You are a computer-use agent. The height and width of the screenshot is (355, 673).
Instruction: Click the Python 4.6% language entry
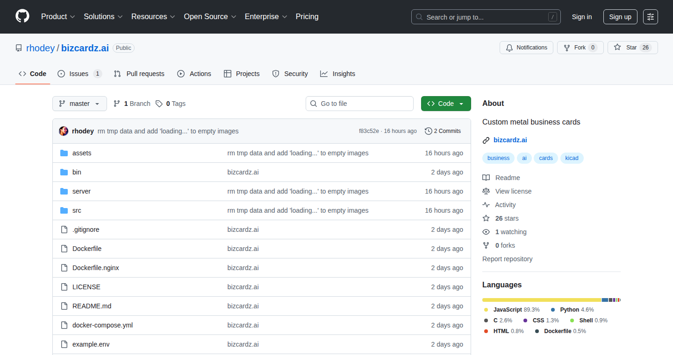[572, 310]
